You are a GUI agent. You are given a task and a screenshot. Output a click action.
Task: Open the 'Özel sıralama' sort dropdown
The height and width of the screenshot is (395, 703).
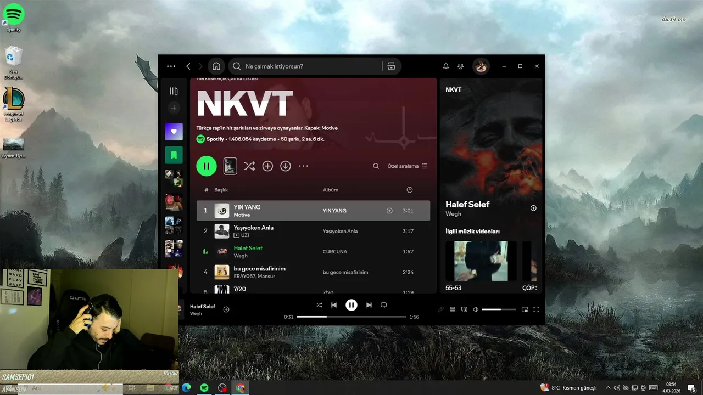coord(408,166)
